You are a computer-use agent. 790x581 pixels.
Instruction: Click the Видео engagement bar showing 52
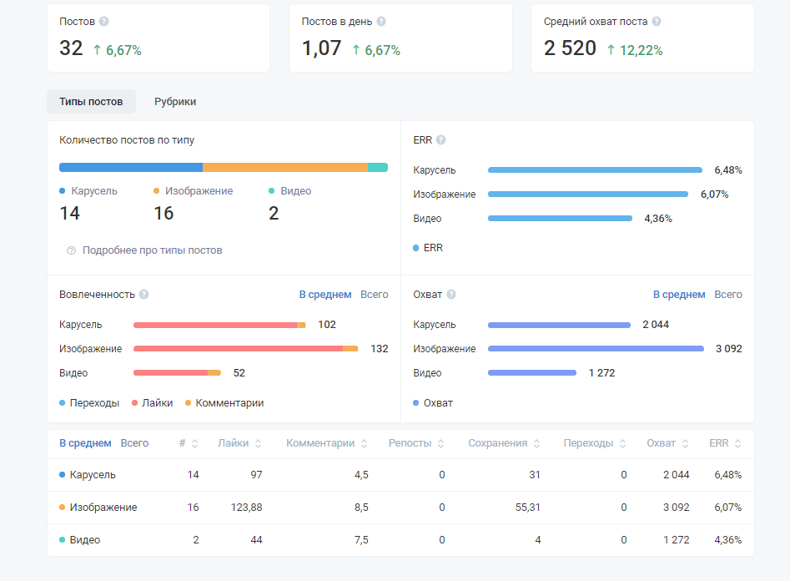point(178,372)
